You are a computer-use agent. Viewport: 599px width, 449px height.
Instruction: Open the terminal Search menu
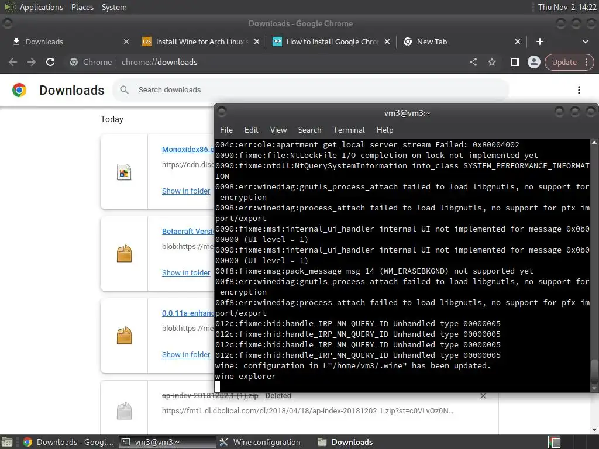point(309,130)
